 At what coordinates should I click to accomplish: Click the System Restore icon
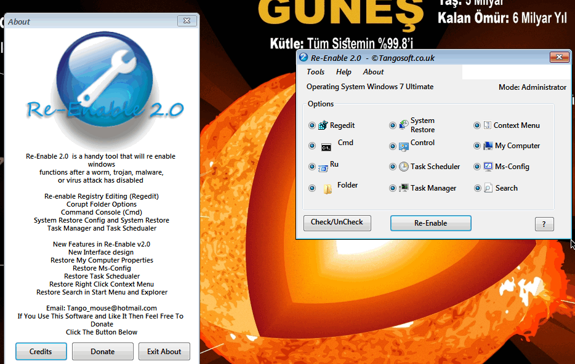tap(404, 125)
